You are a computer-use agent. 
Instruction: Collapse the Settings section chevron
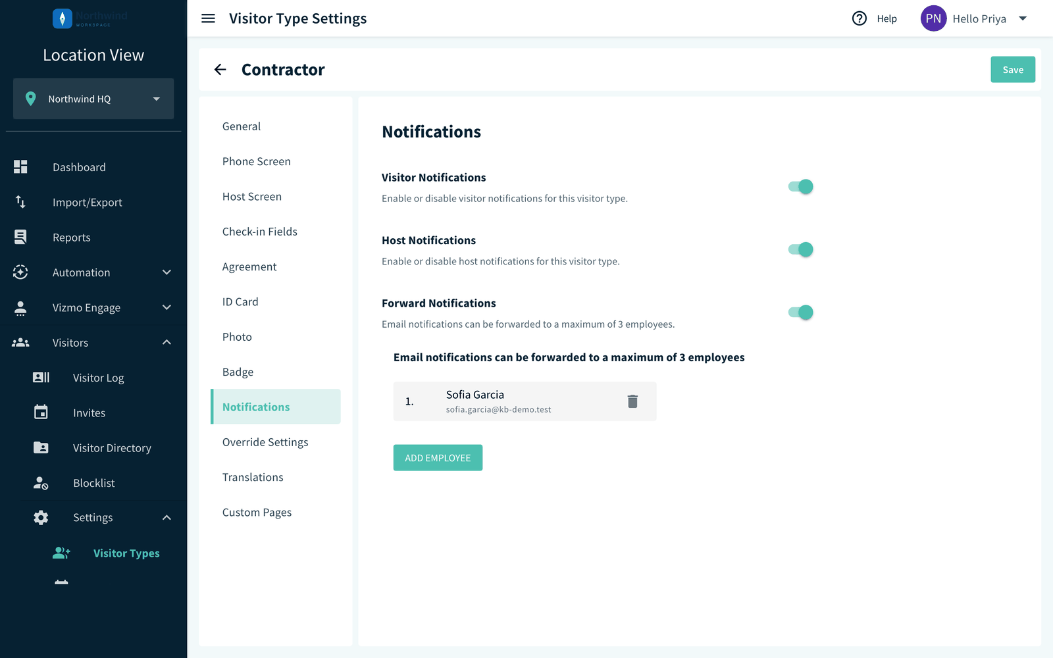[167, 518]
